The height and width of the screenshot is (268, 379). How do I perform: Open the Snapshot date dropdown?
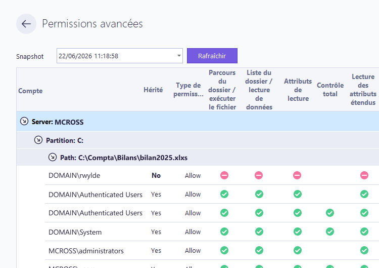pyautogui.click(x=179, y=56)
